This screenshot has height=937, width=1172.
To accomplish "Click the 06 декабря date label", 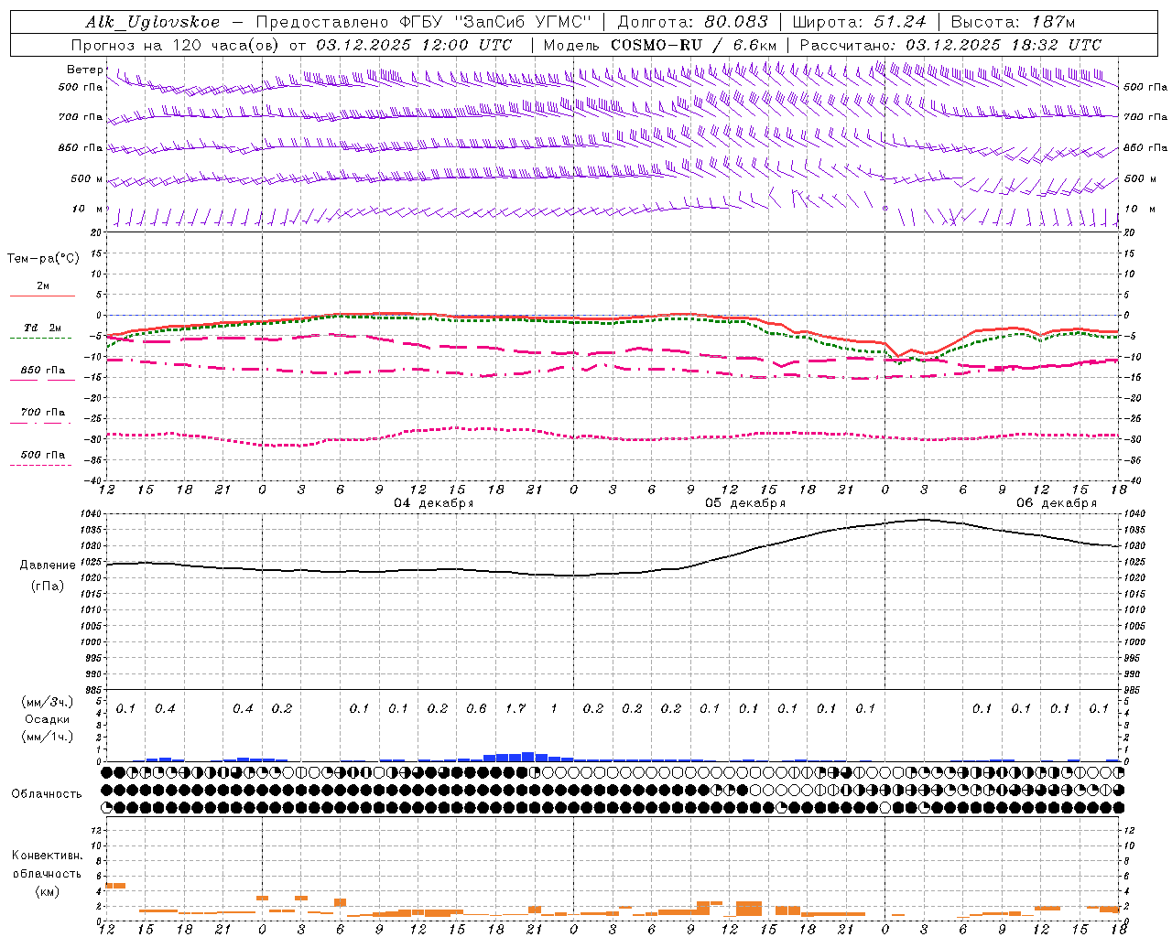I will (x=1057, y=503).
